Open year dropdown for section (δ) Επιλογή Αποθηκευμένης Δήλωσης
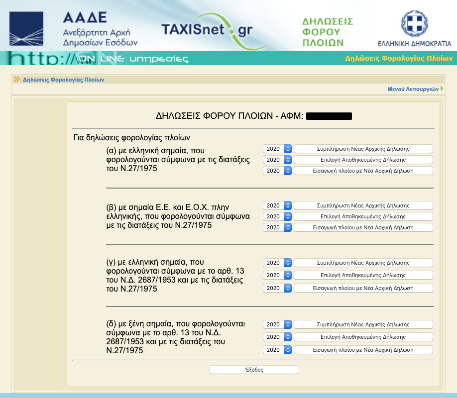 [277, 337]
